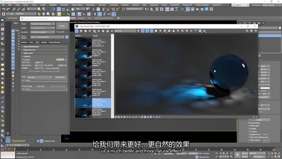
Task: Toggle the Caustics checkbox
Action: click(x=23, y=60)
